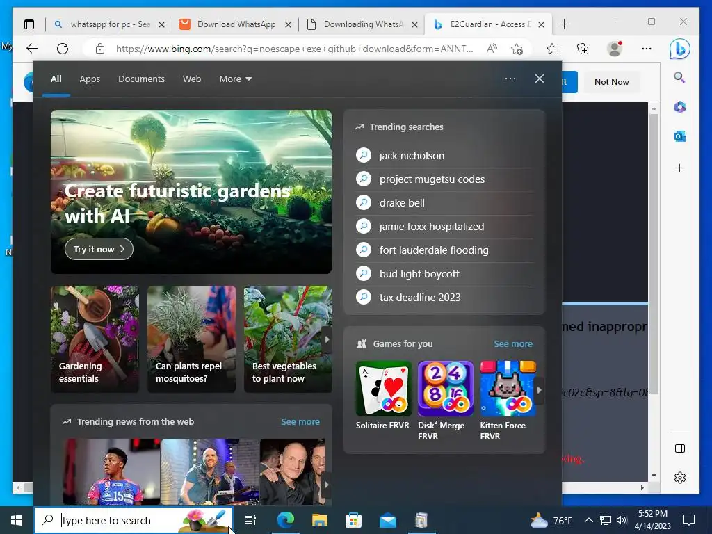The image size is (712, 534).
Task: Click the taskbar Type here to search box
Action: point(133,520)
